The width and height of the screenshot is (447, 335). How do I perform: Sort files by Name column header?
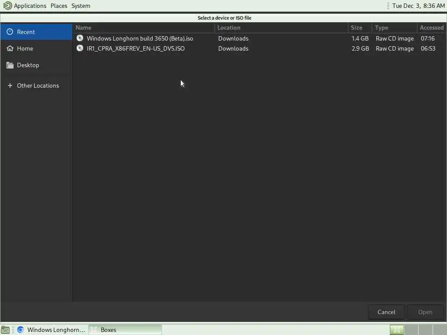coord(144,27)
